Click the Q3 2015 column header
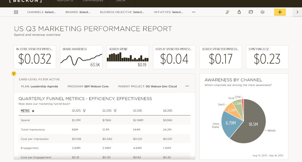Screen dimensions: 302x162 (138, 111)
